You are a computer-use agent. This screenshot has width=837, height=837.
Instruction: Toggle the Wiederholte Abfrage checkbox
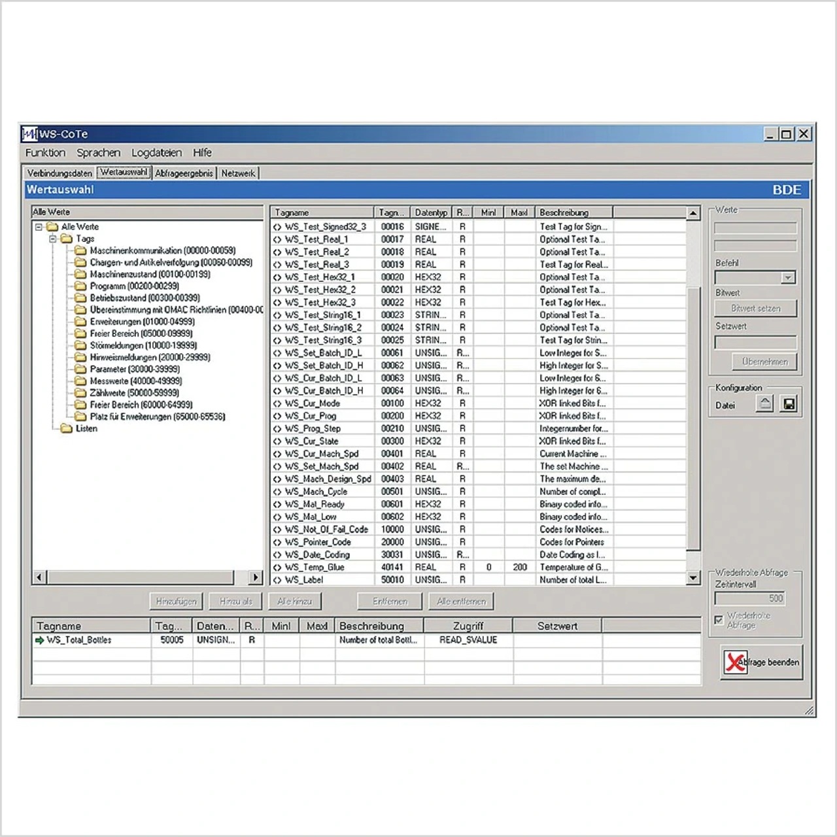click(719, 619)
